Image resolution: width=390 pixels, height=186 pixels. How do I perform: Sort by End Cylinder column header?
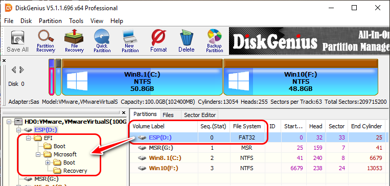(x=366, y=126)
